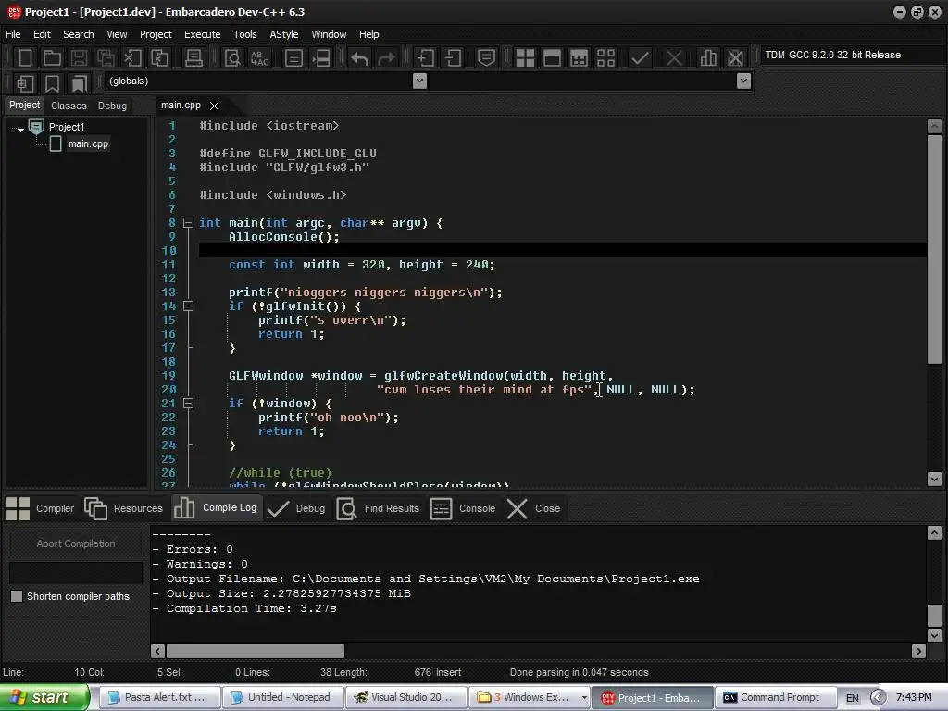Select the Find Results bottom tab

click(x=378, y=508)
